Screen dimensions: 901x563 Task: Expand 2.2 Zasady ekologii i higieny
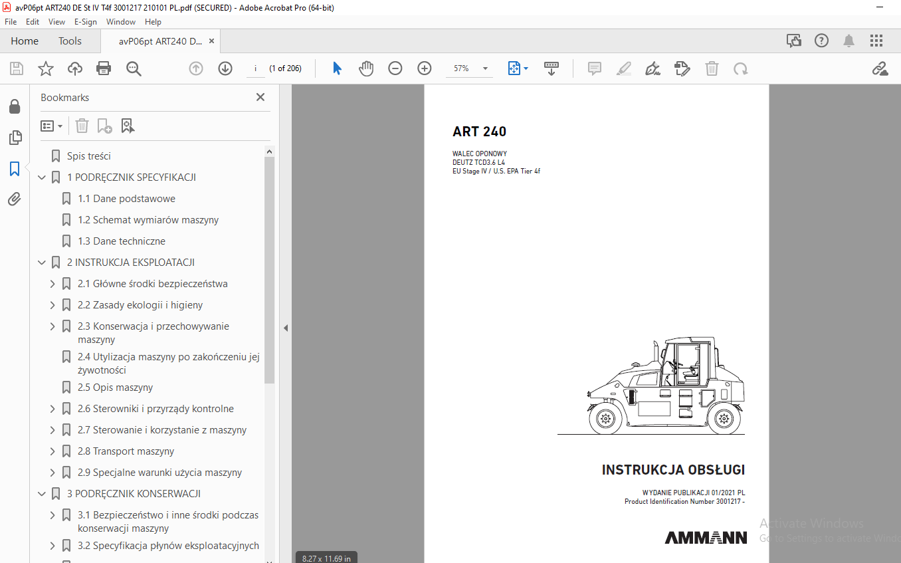click(53, 305)
